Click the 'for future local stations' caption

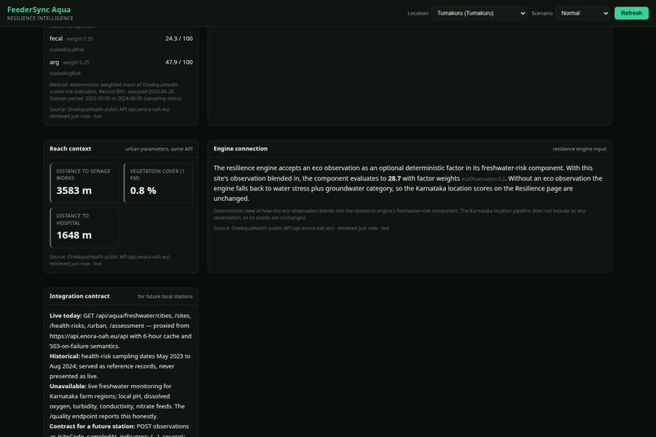[x=165, y=296]
